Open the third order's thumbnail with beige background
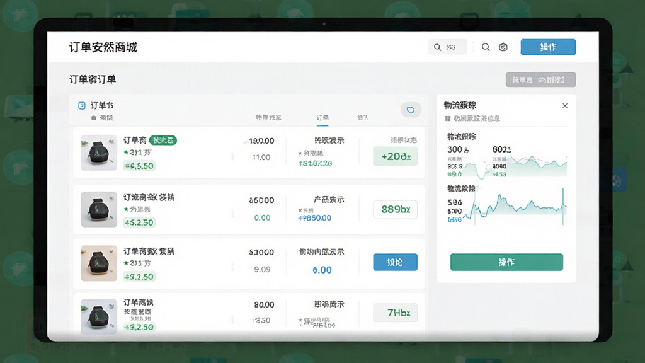The height and width of the screenshot is (363, 645). click(x=99, y=263)
